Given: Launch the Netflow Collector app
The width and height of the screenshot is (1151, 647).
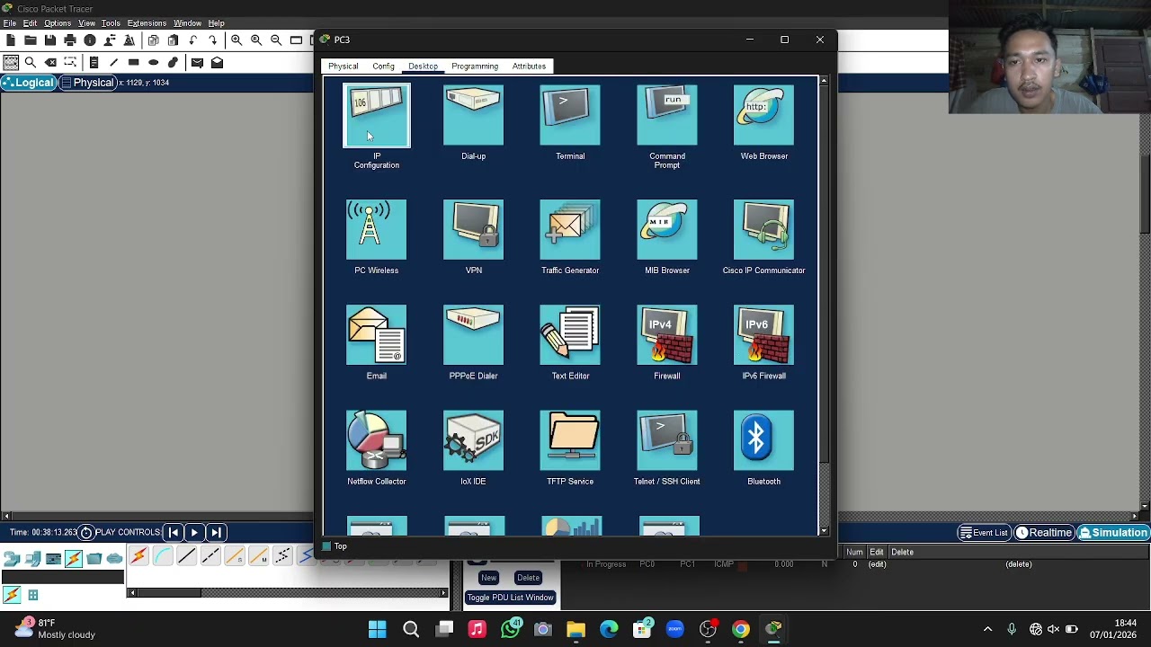Looking at the screenshot, I should tap(377, 440).
